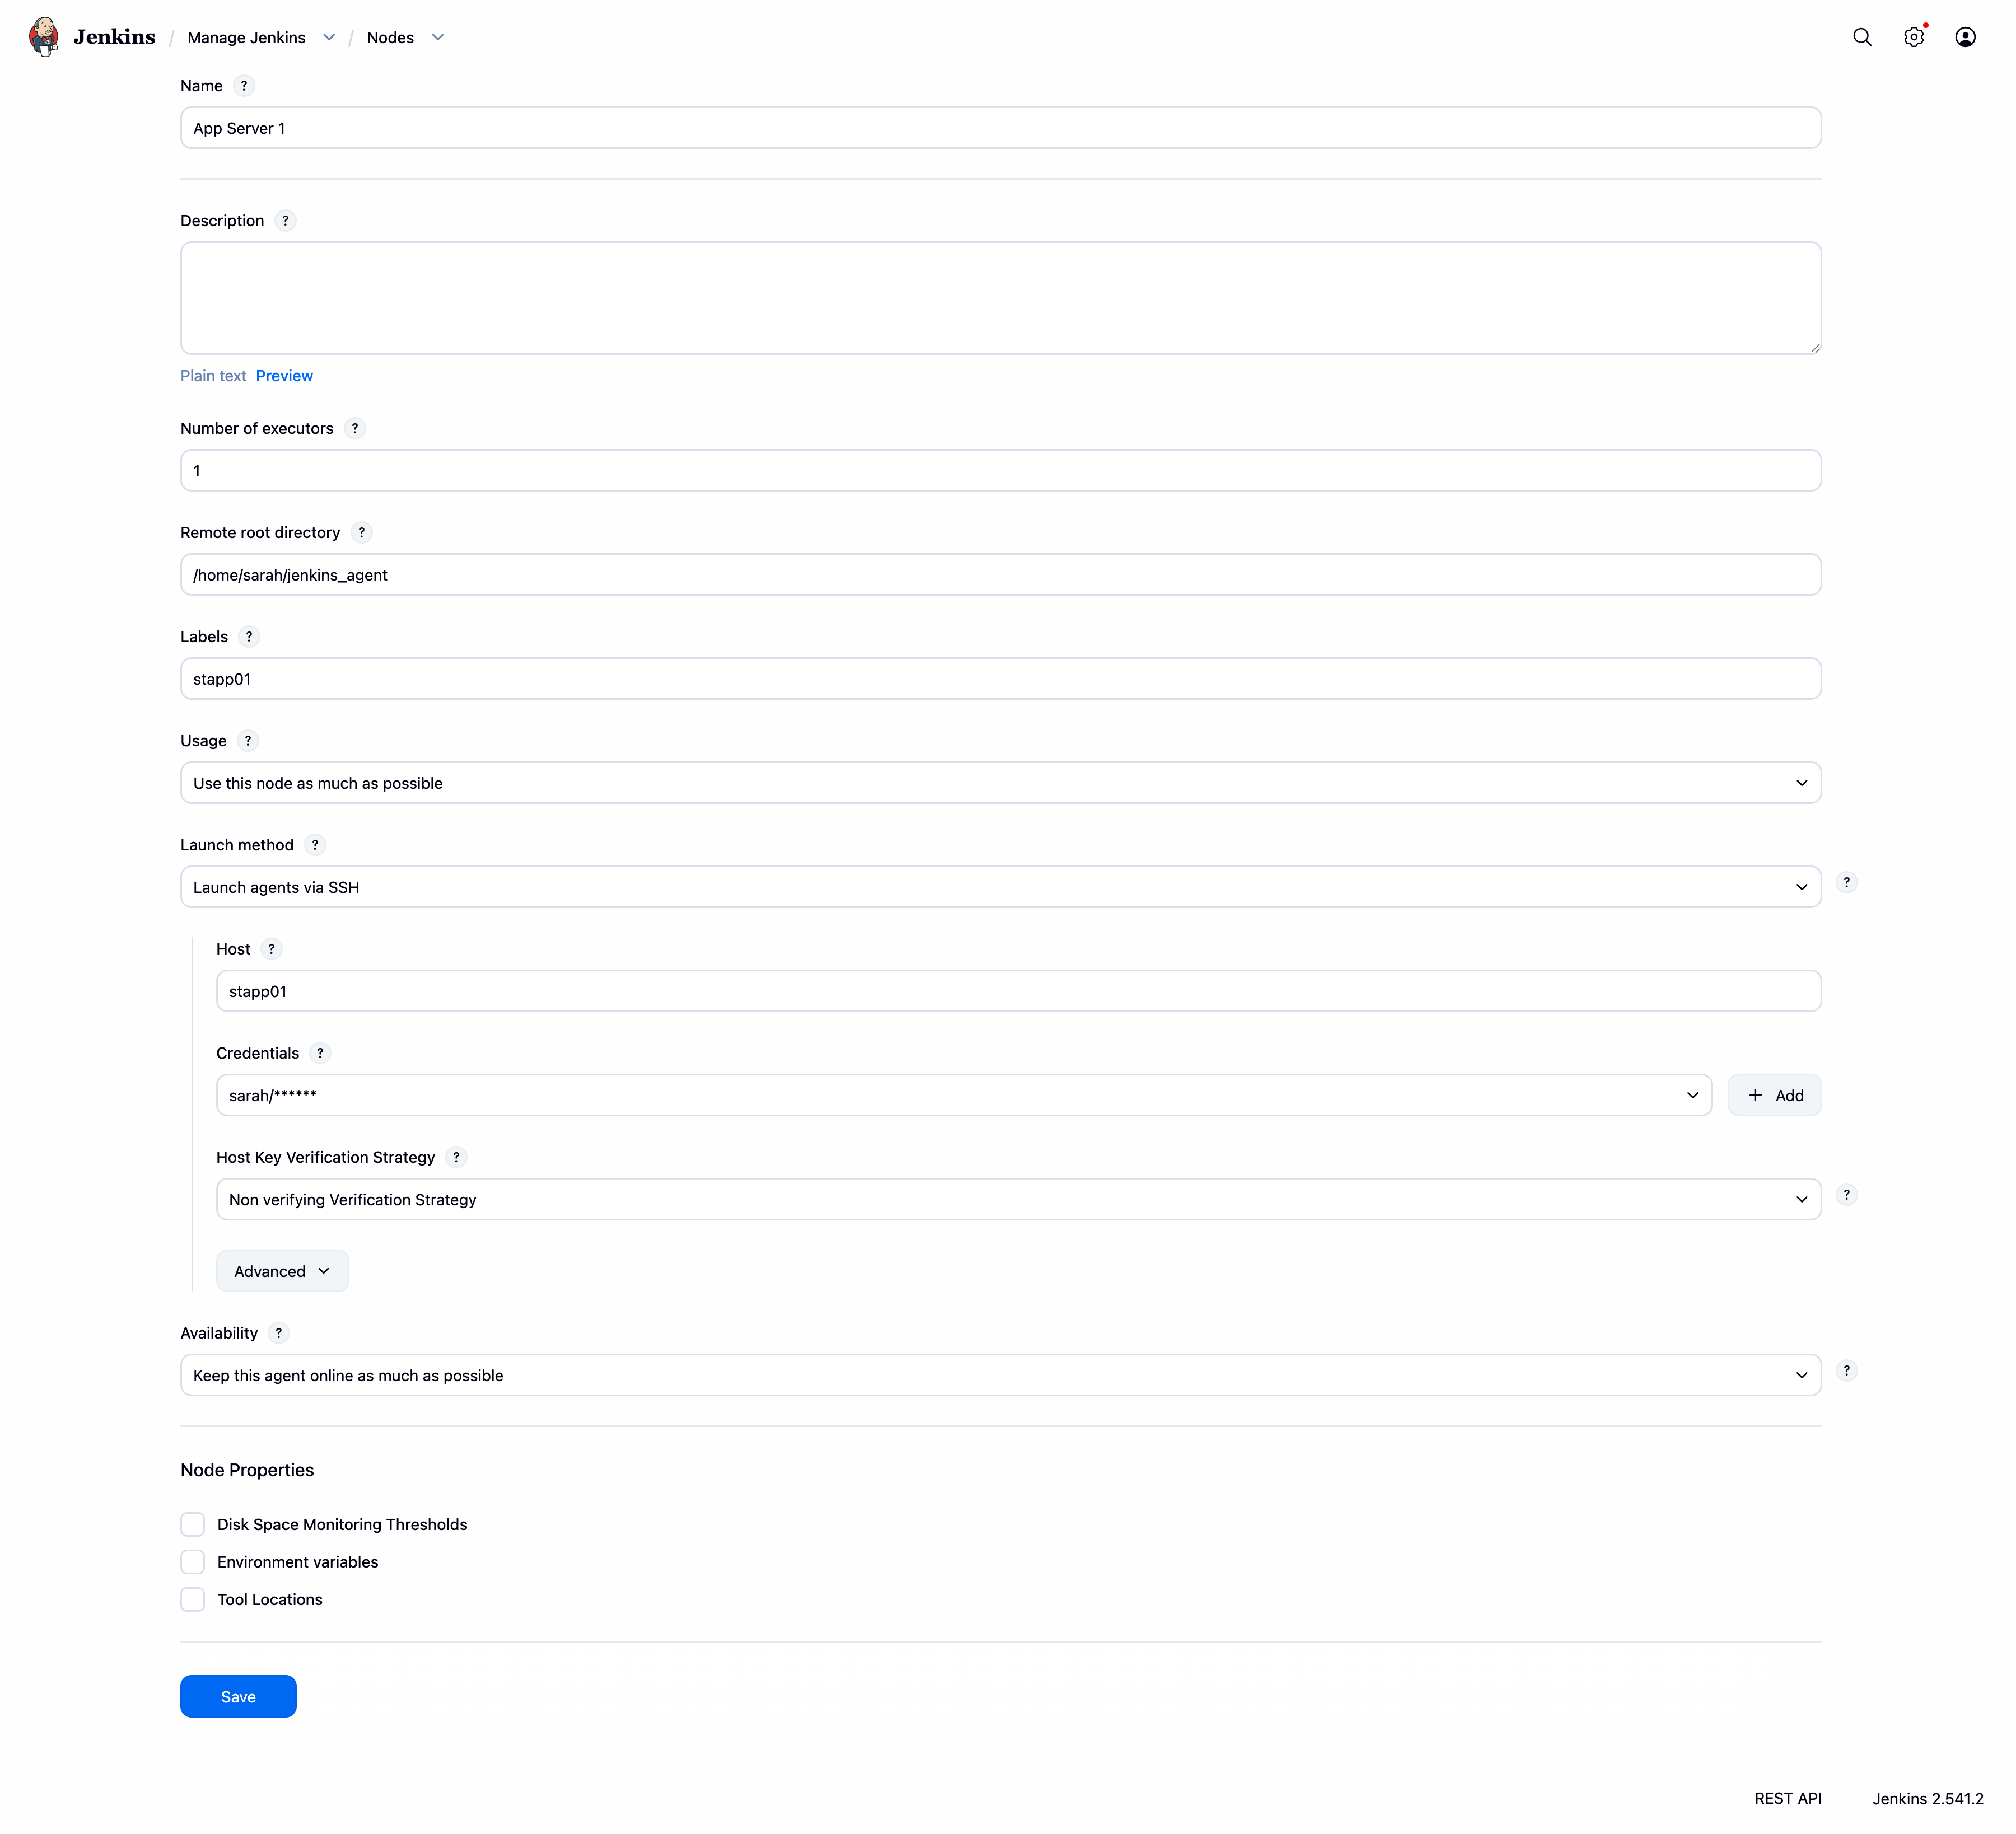Save the node configuration
This screenshot has width=2016, height=1834.
[x=238, y=1696]
